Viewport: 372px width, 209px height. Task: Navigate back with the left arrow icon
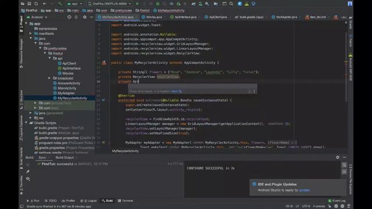[44, 3]
